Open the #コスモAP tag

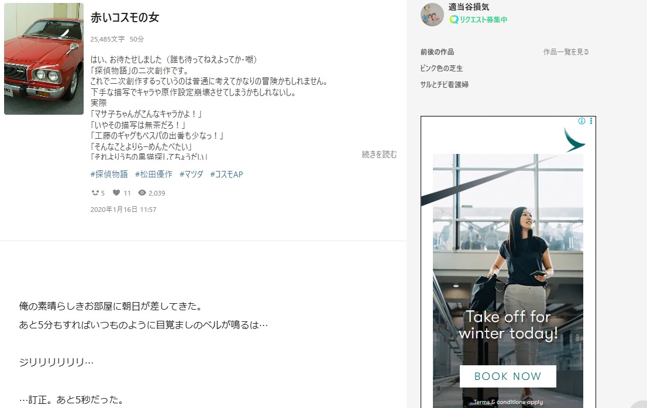[x=226, y=174]
